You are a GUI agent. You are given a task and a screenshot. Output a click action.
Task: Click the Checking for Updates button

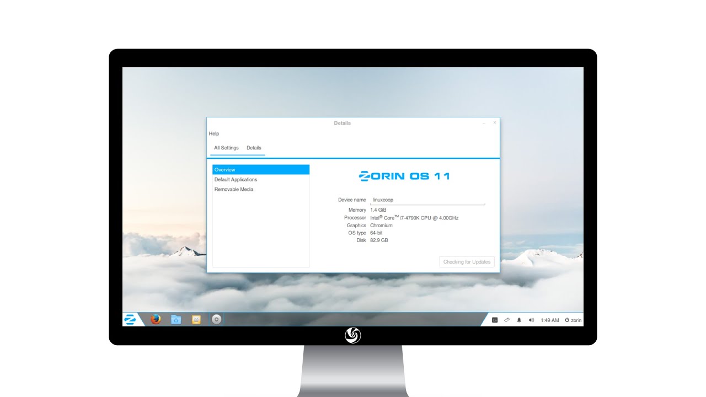click(x=467, y=262)
